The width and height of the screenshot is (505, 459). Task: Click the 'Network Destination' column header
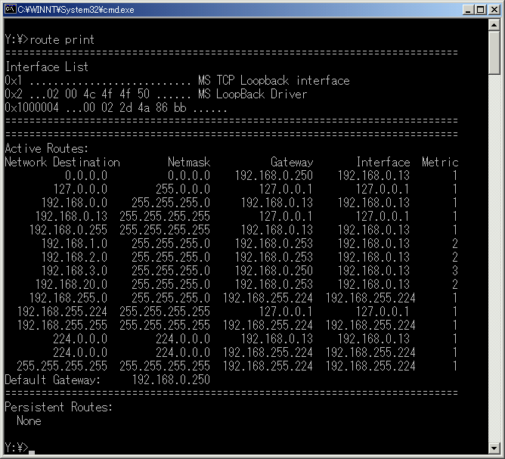coord(62,162)
